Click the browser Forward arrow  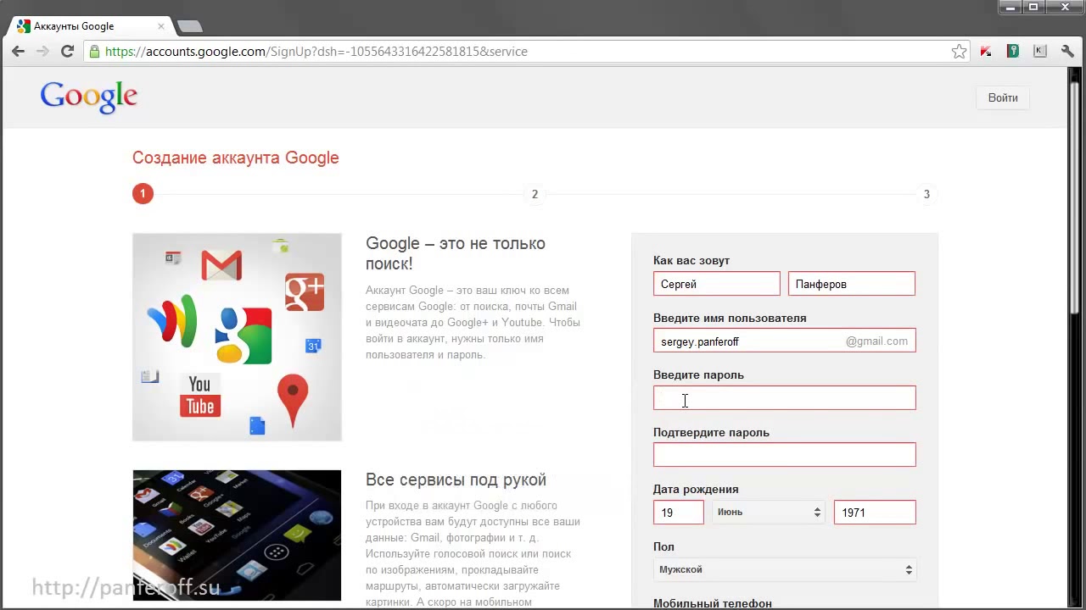pyautogui.click(x=42, y=52)
